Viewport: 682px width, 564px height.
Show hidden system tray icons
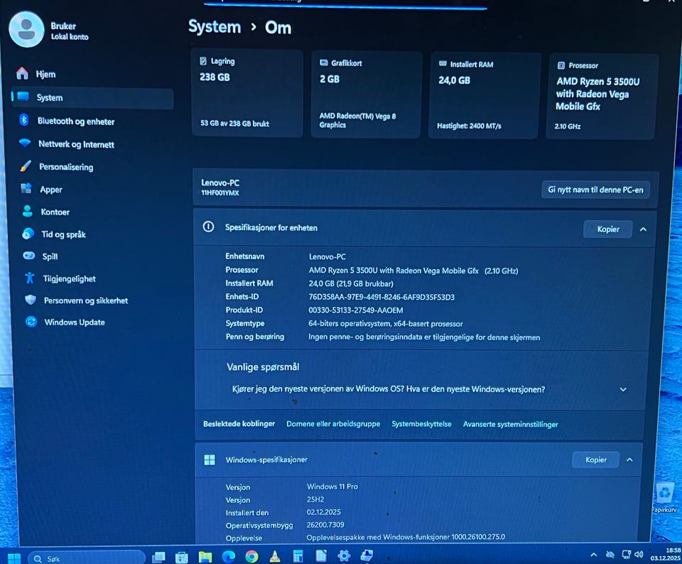click(x=594, y=555)
